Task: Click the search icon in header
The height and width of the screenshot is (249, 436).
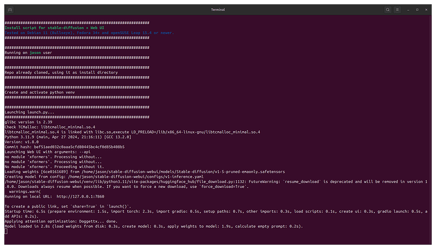Action: click(x=388, y=10)
